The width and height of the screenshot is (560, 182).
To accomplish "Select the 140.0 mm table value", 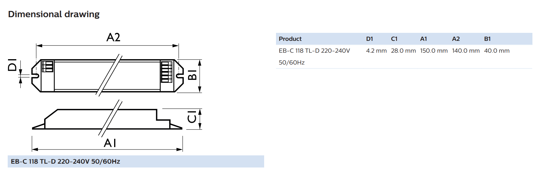I will click(x=466, y=51).
